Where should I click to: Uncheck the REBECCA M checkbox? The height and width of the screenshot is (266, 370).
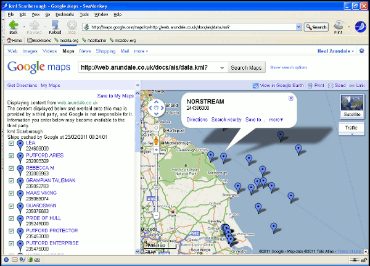point(11,168)
